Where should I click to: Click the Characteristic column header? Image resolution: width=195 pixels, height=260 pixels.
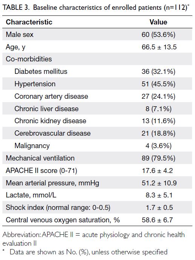click(x=29, y=22)
